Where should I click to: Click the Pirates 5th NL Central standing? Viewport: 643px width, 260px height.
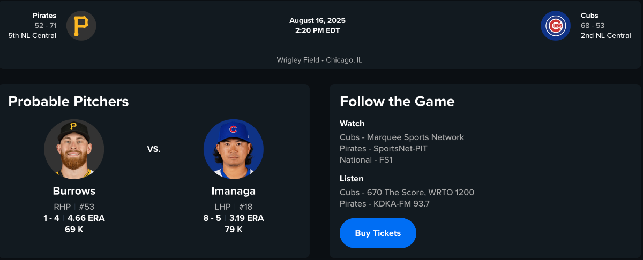pos(32,36)
